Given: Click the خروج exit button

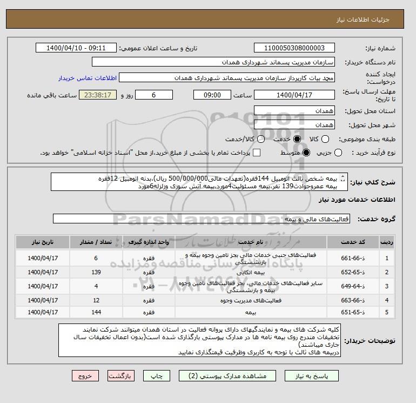Looking at the screenshot, I should coord(85,376).
